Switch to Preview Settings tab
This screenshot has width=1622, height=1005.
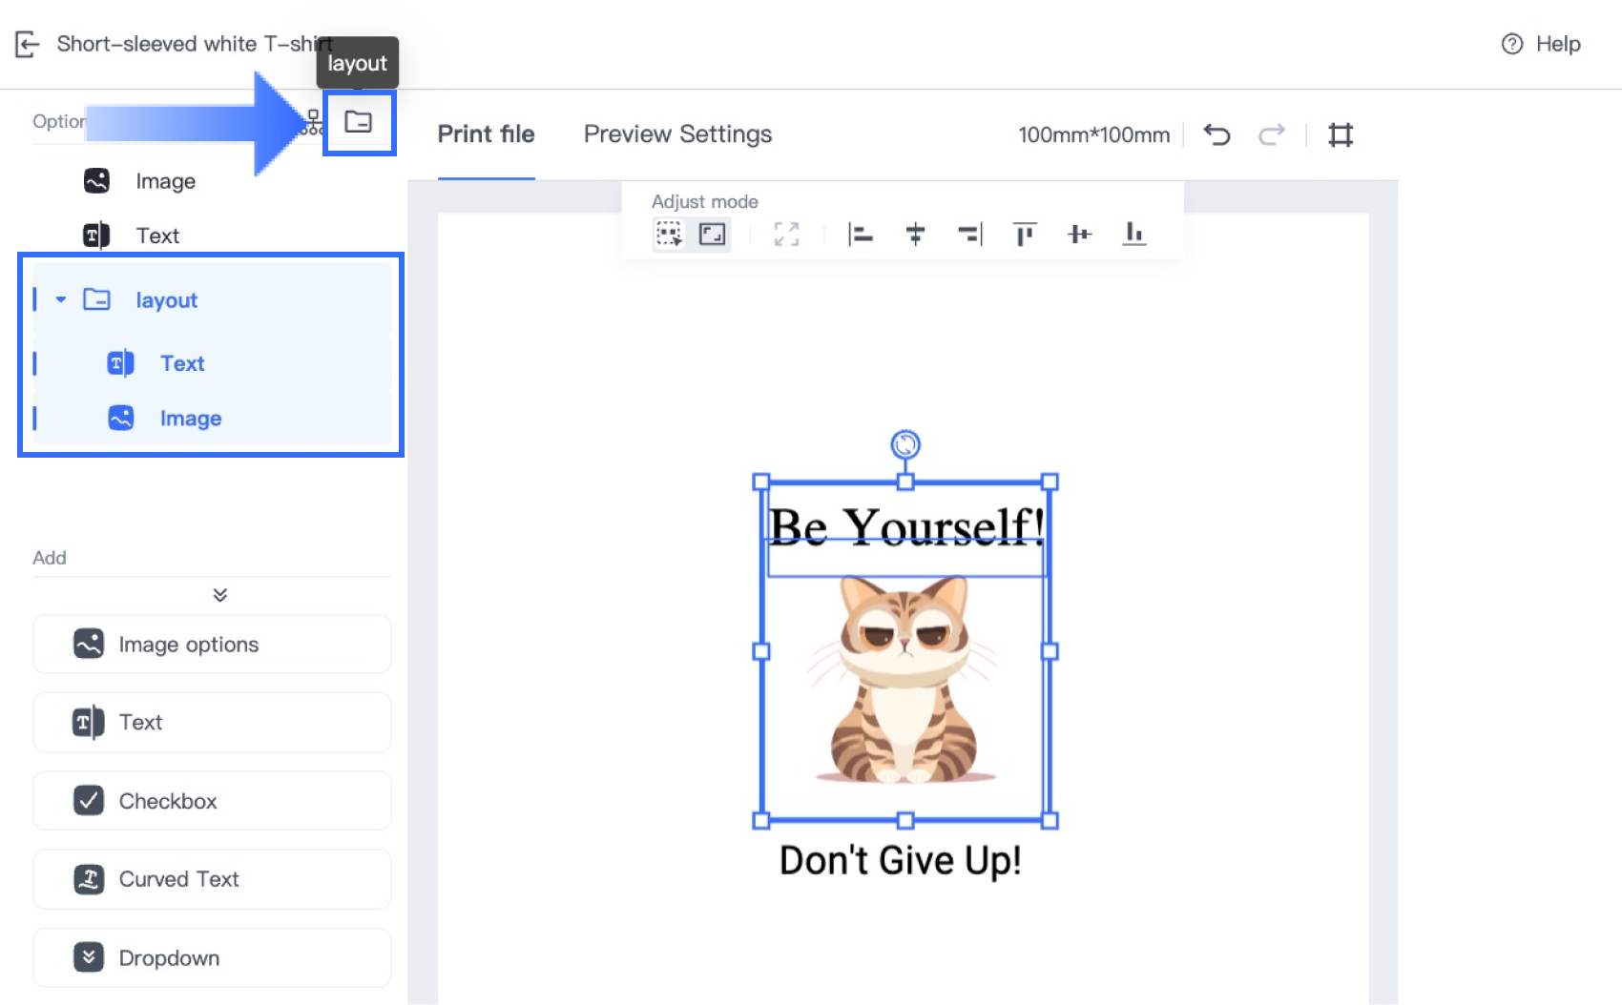click(677, 134)
